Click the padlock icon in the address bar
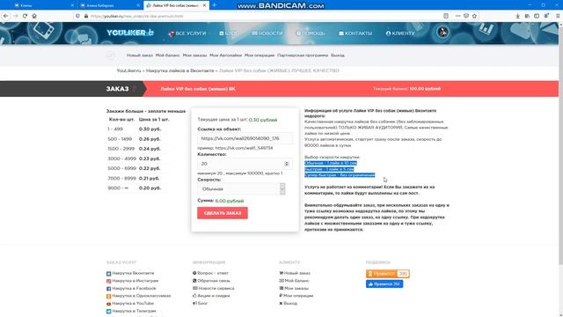 (86, 16)
